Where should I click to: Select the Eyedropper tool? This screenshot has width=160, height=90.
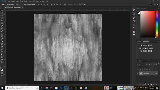2,26
